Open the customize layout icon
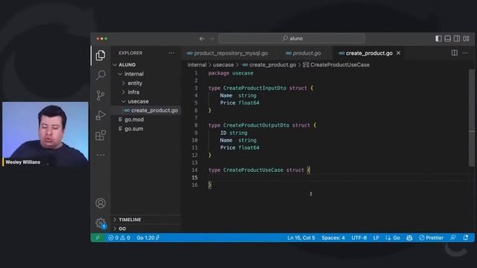The height and width of the screenshot is (268, 477). point(466,39)
